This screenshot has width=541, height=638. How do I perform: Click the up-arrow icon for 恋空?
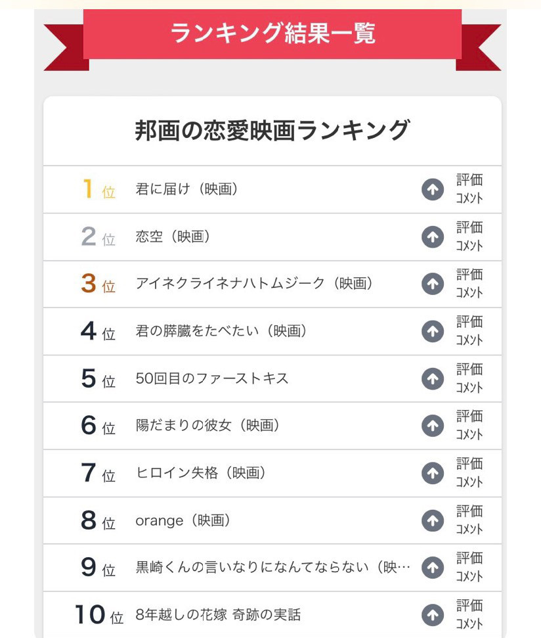click(x=432, y=237)
